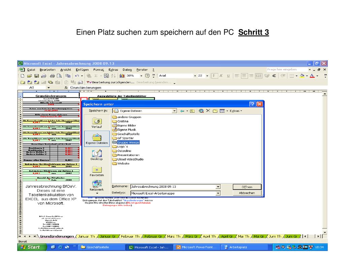Screen dimensions: 345x258
Task: Select the Gruppe Weeze folder
Action: tap(126, 142)
